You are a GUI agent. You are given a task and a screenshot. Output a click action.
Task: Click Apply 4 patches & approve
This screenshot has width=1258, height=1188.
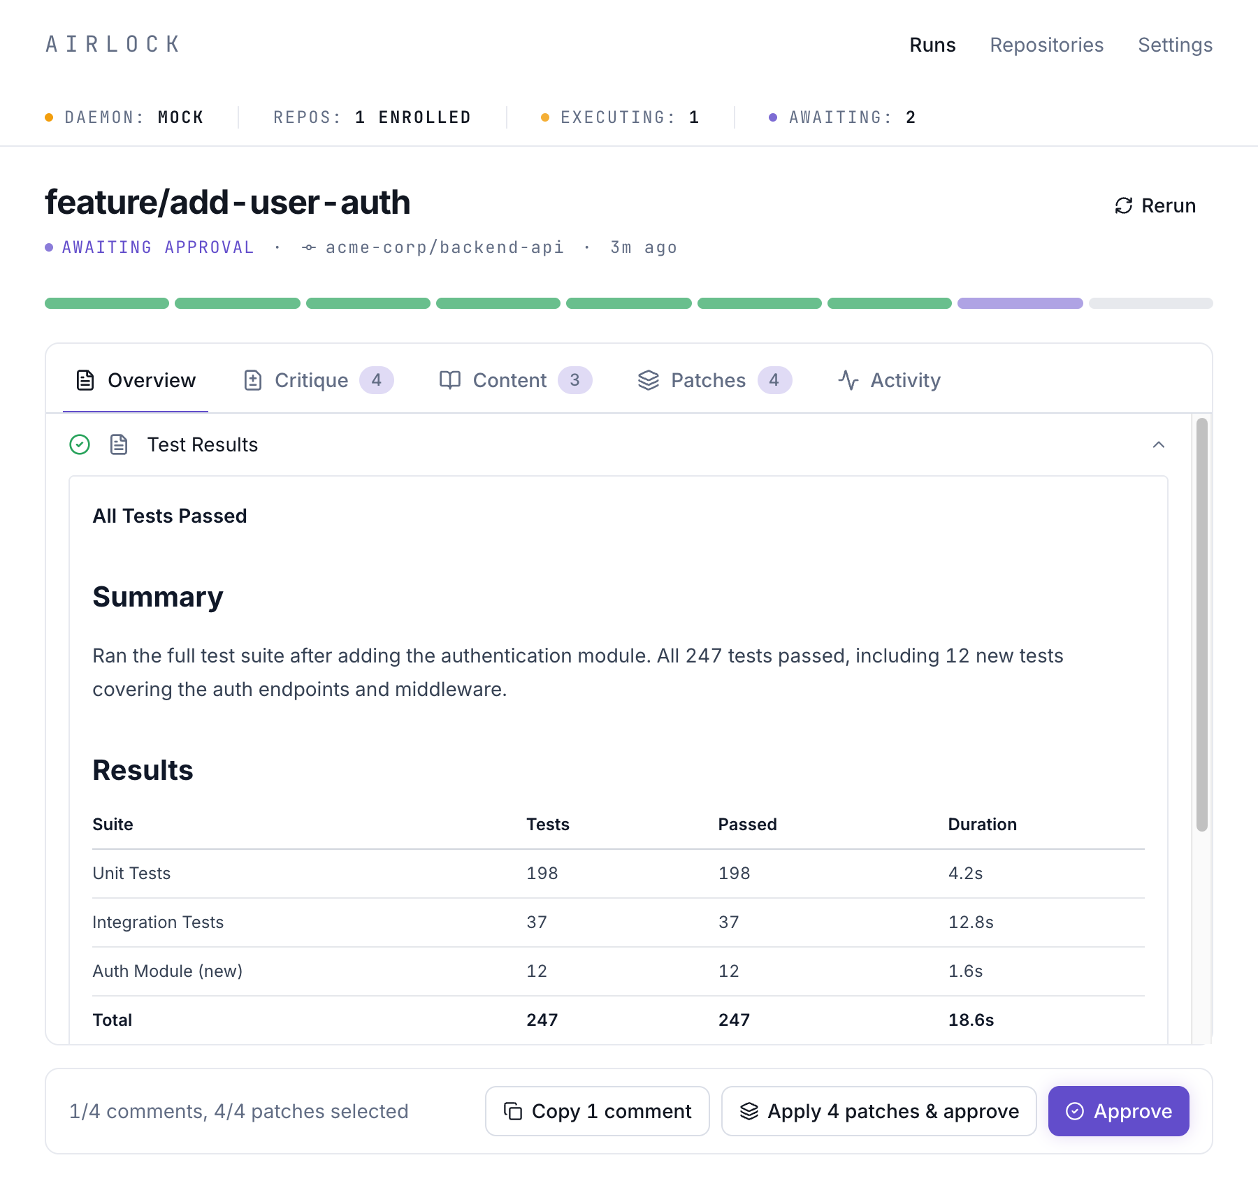tap(879, 1110)
